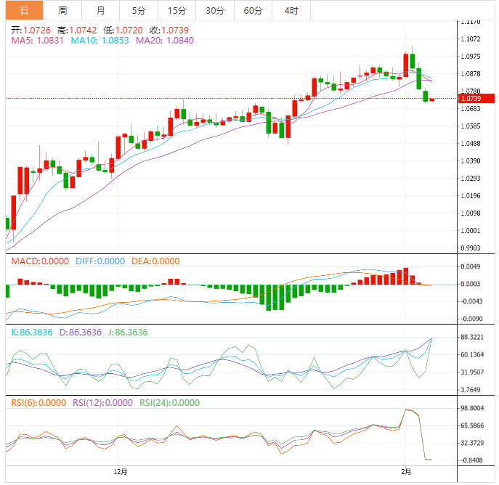Screen dimensions: 499x485
Task: Choose the 30分 timeframe tab
Action: (x=215, y=10)
